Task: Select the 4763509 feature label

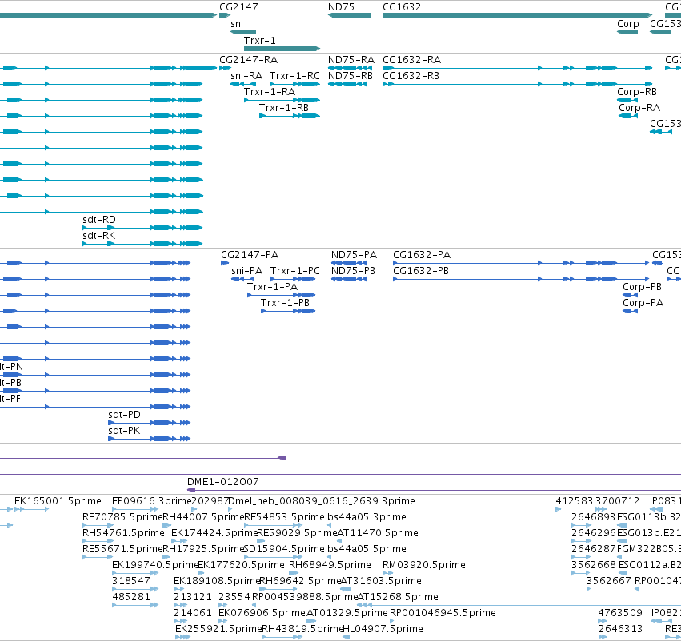Action: pyautogui.click(x=620, y=613)
